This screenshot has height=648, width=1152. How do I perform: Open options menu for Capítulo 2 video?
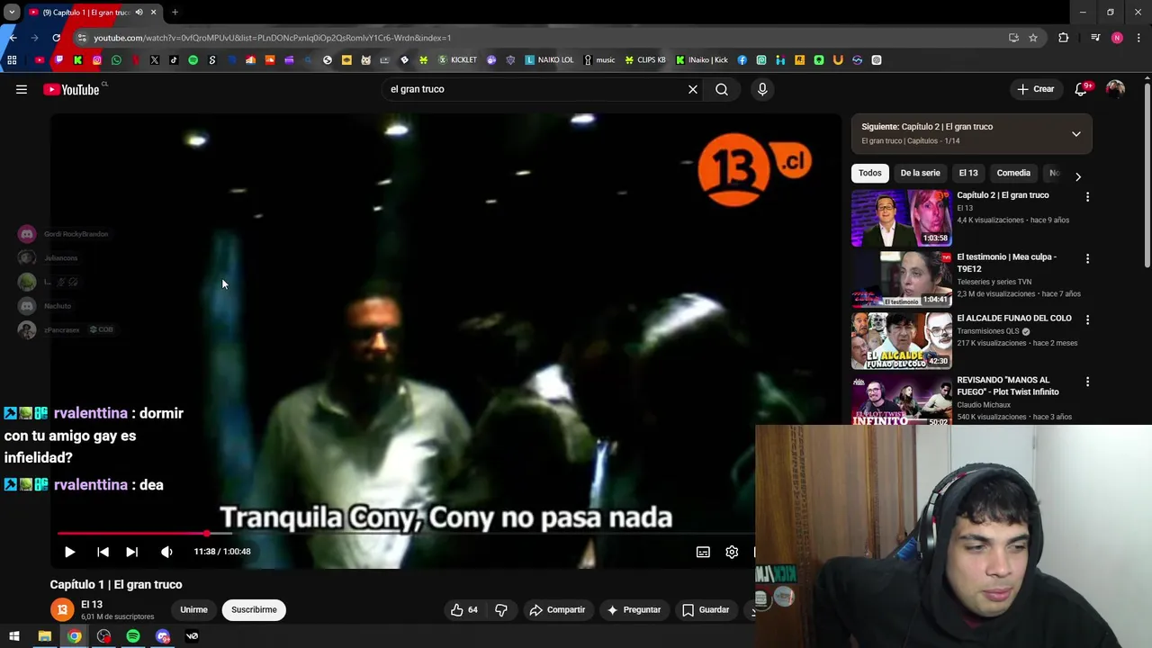[1087, 197]
